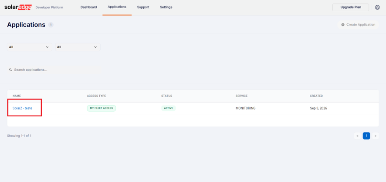Open the user account profile icon

(x=377, y=7)
